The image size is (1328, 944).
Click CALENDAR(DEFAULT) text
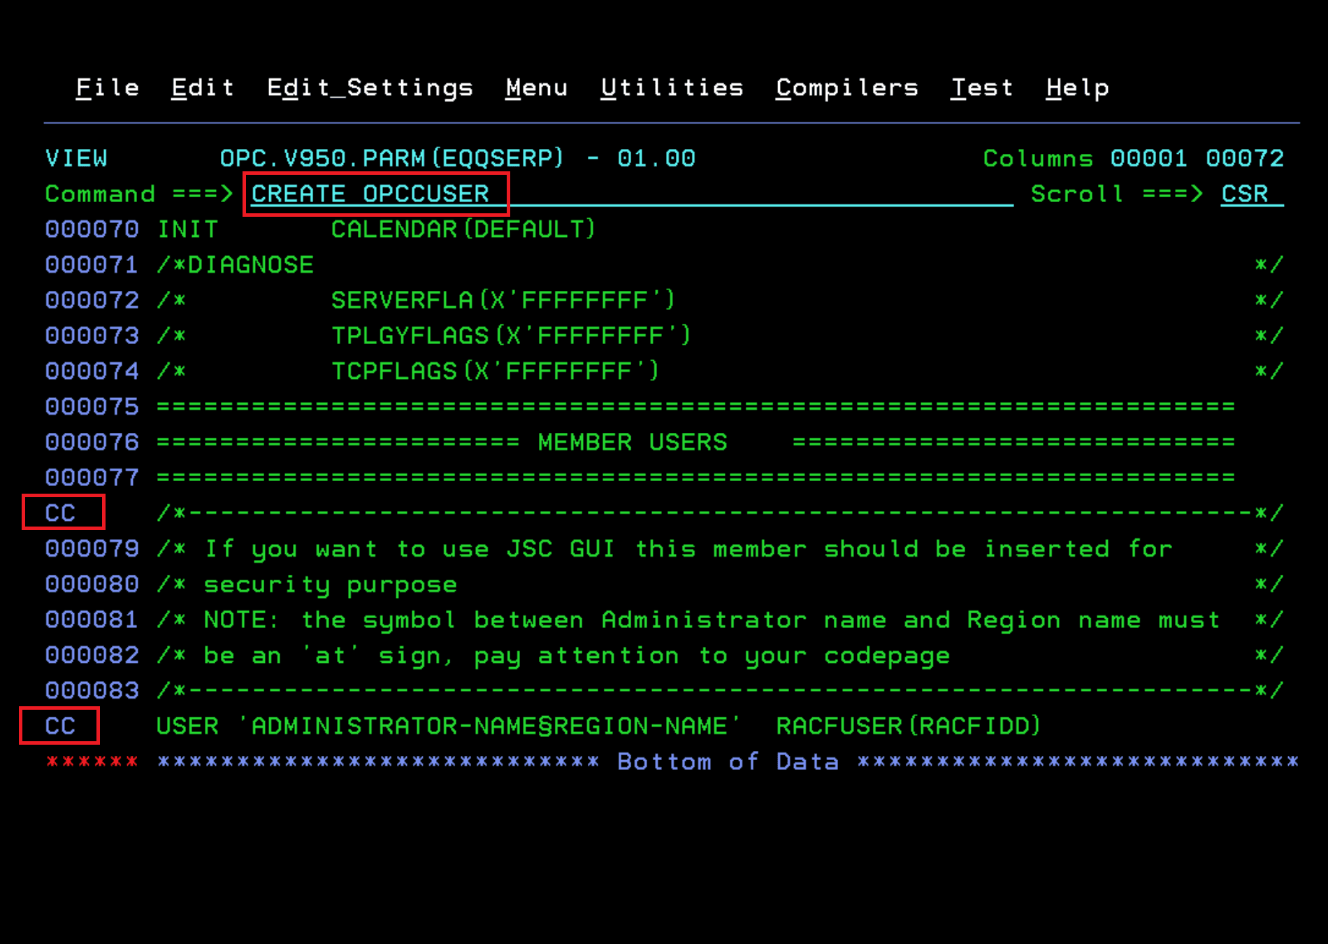pyautogui.click(x=463, y=229)
